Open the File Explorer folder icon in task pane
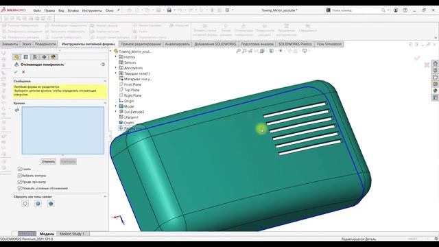439x247 pixels. click(435, 77)
